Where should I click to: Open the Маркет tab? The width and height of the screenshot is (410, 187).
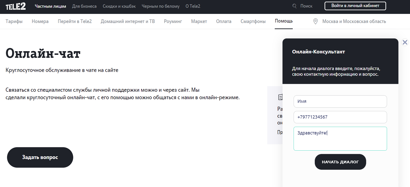[x=199, y=21]
